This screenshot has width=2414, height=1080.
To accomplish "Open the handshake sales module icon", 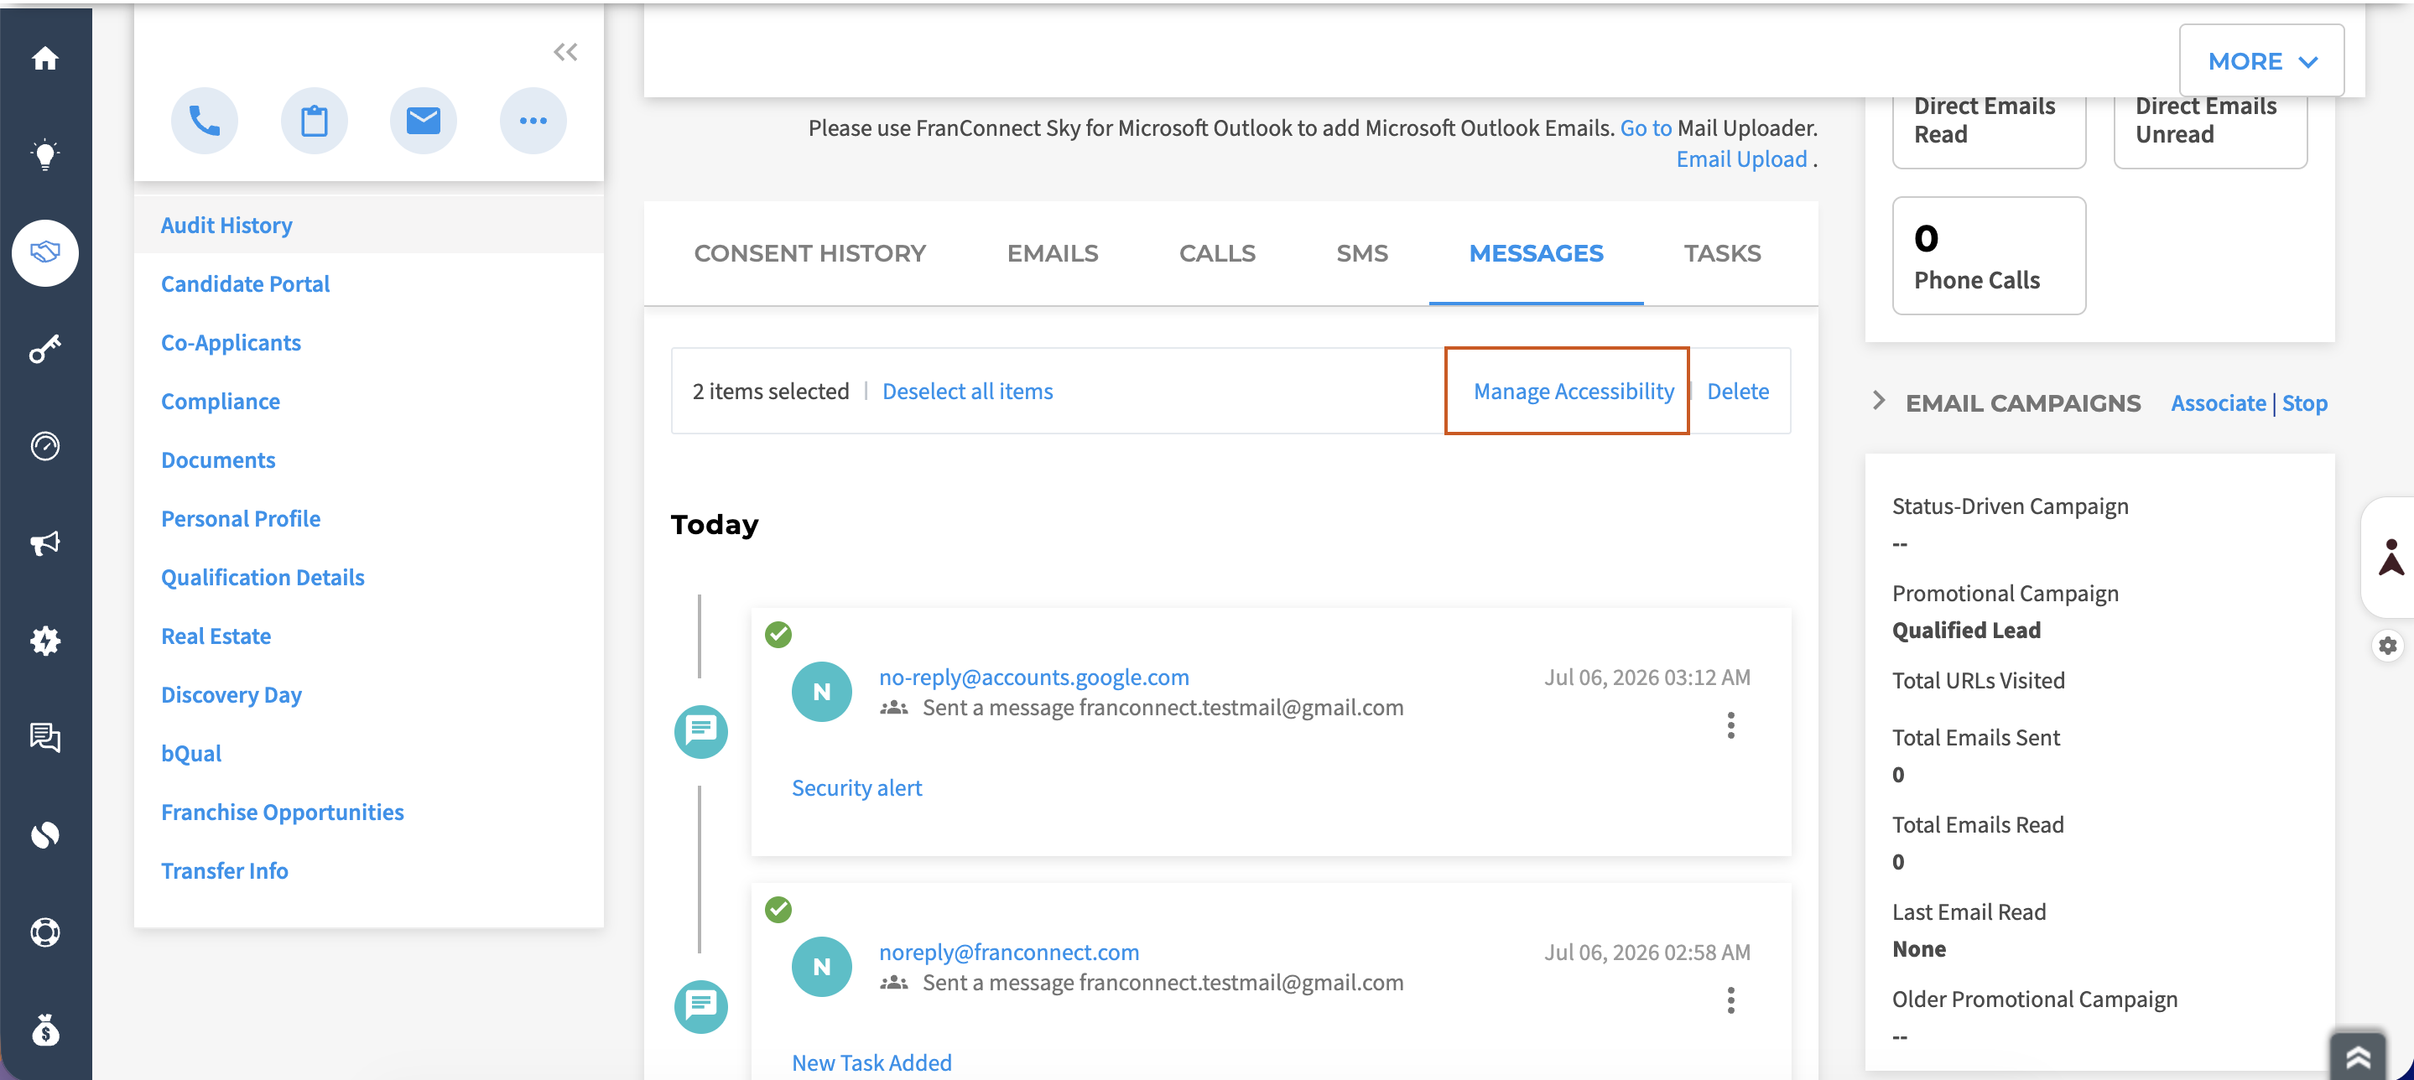I will 45,252.
